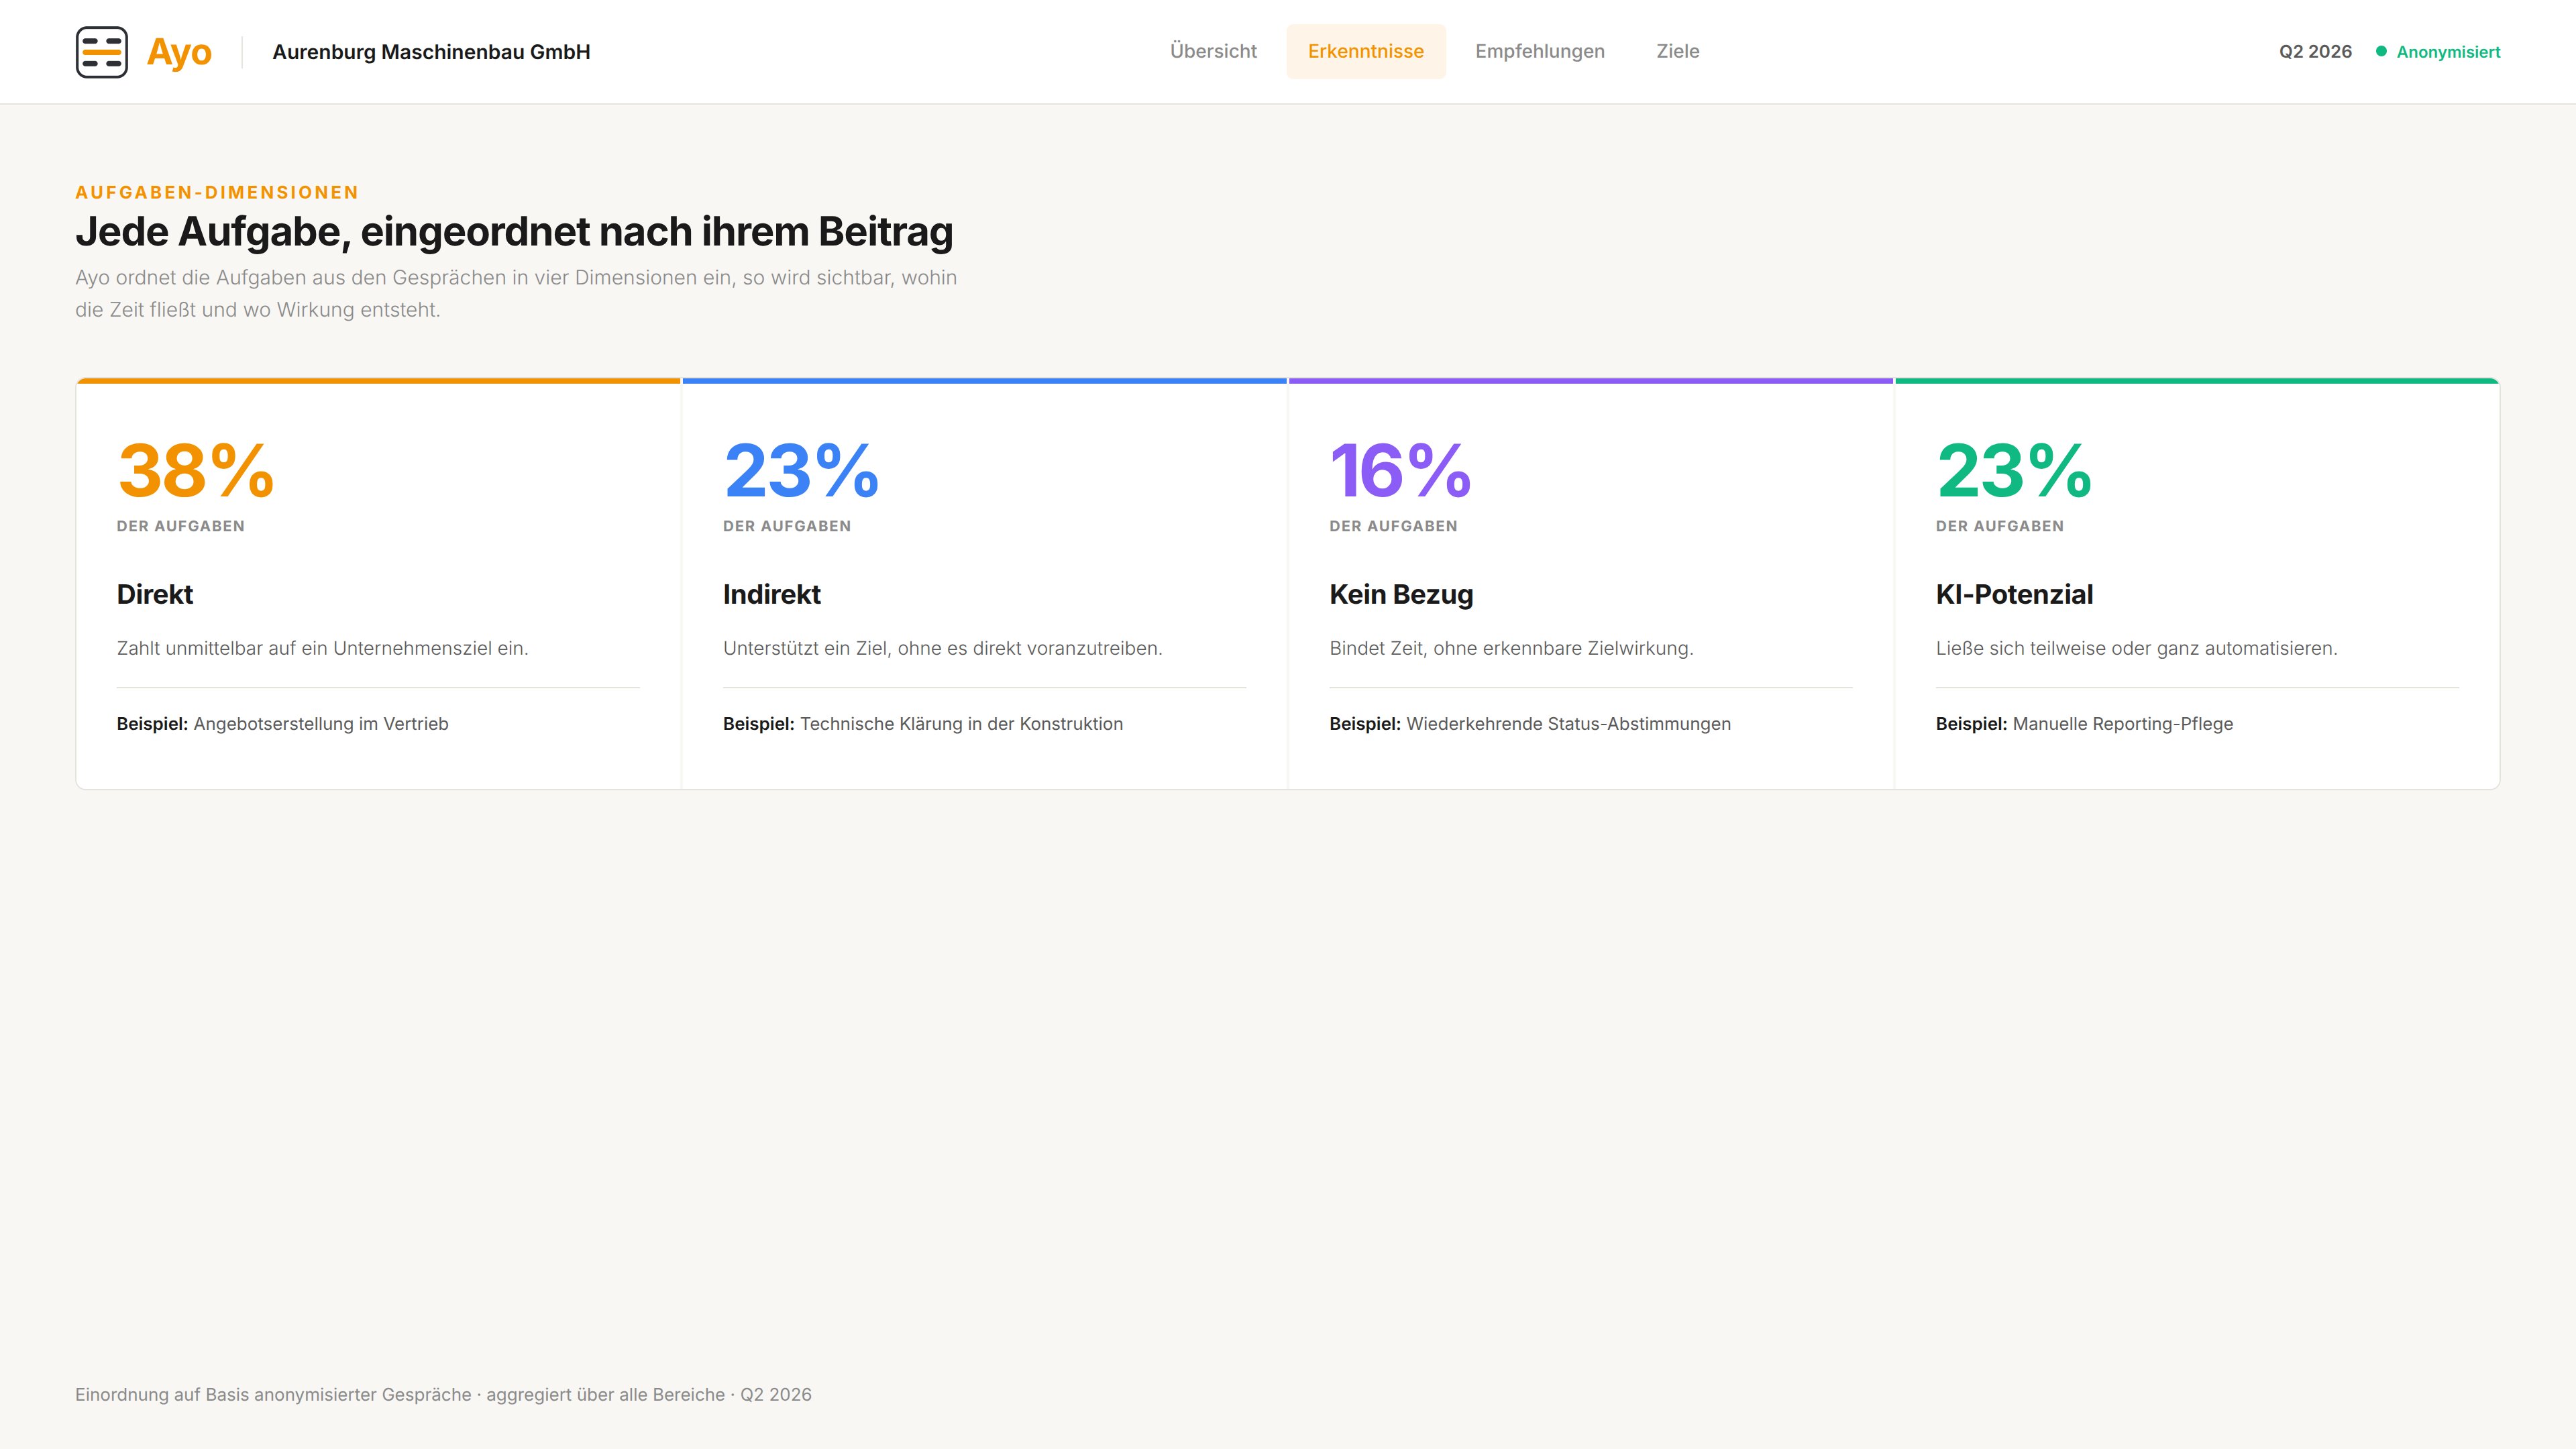This screenshot has height=1449, width=2576.
Task: Select the Kein Bezug card title
Action: [x=1401, y=595]
